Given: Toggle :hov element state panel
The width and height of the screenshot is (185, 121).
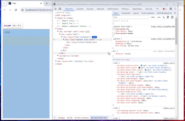Looking at the screenshot, I should point(153,17).
